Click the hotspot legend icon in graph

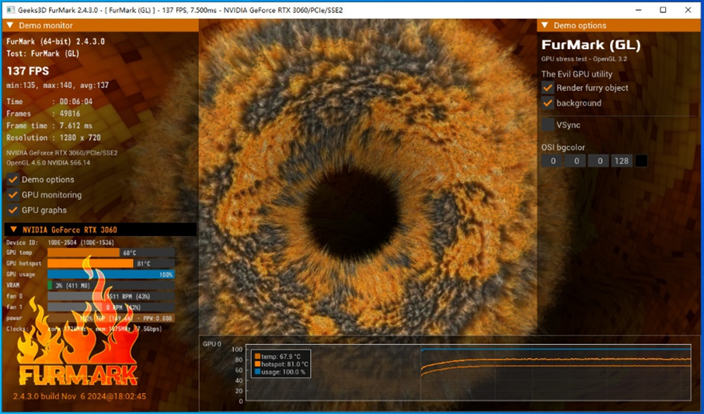coord(257,364)
